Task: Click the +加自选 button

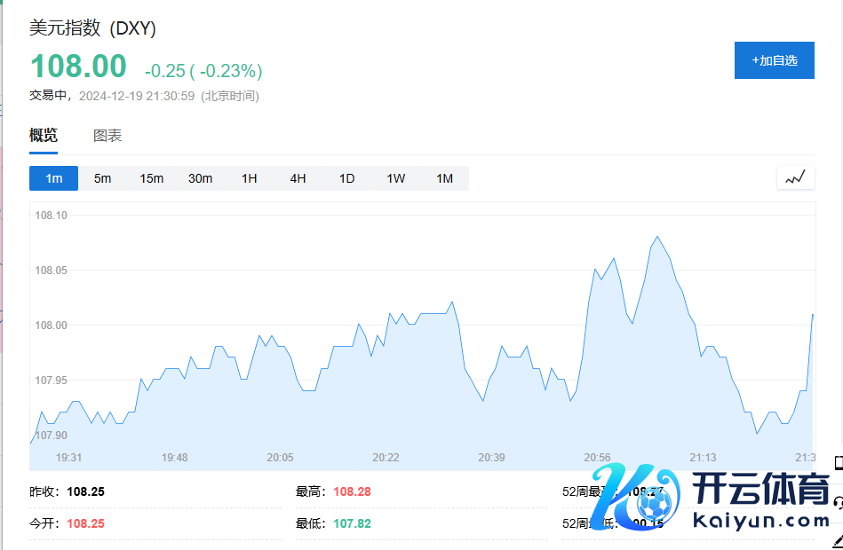Action: (774, 60)
